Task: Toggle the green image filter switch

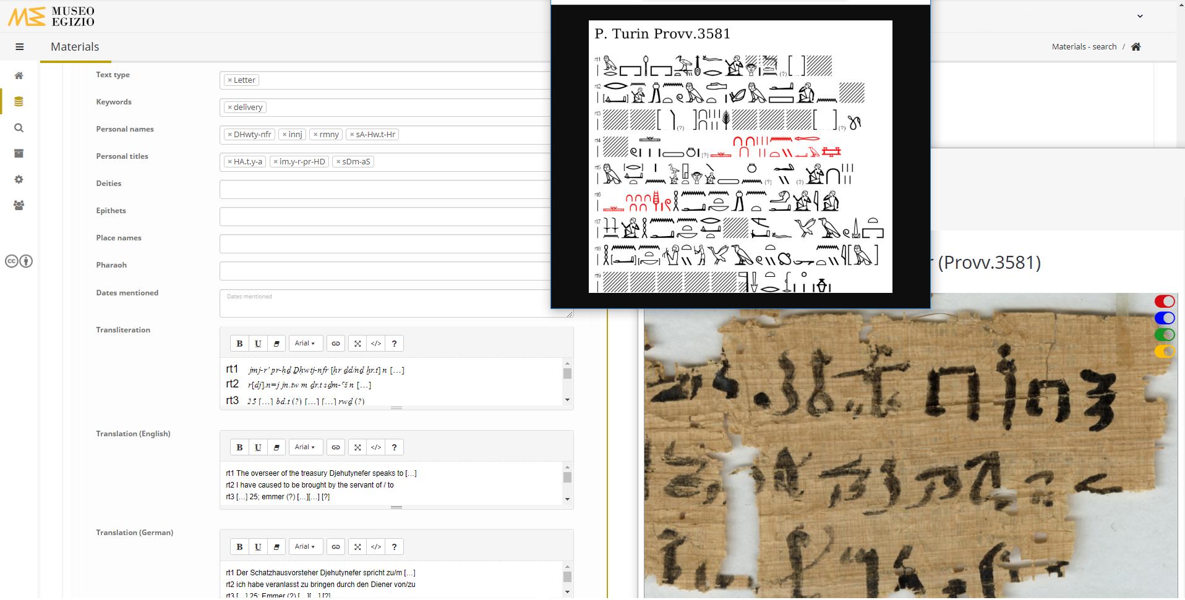Action: pos(1165,334)
